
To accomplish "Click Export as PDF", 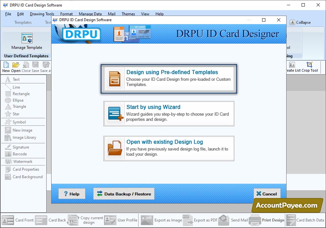I will click(200, 220).
